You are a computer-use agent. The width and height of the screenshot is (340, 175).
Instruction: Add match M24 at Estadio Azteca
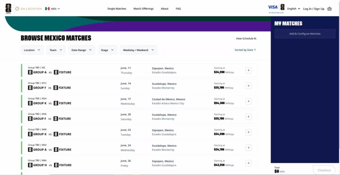click(x=249, y=101)
